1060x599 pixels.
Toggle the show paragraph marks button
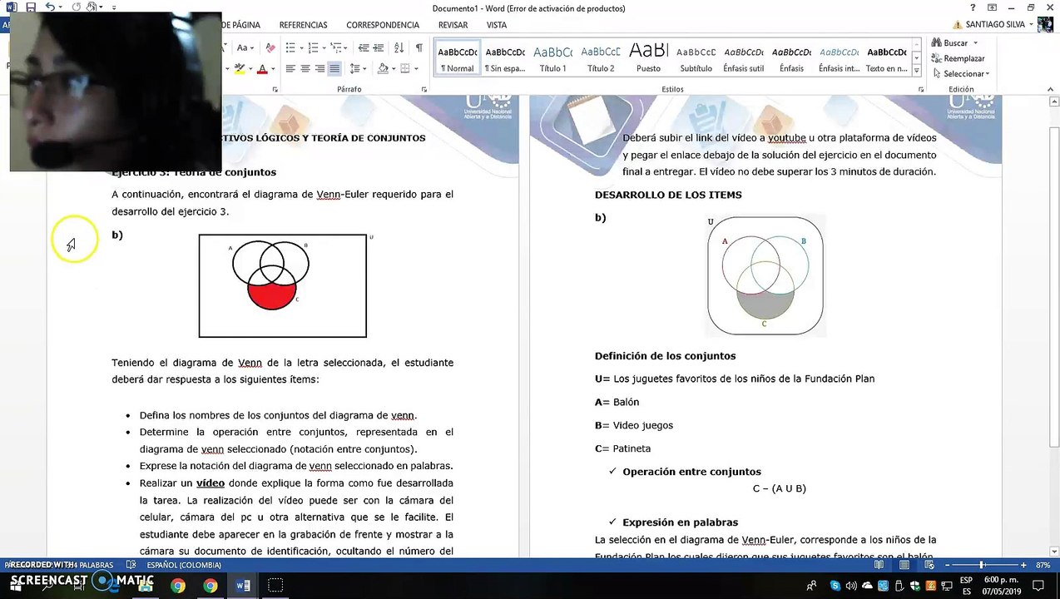click(x=419, y=47)
